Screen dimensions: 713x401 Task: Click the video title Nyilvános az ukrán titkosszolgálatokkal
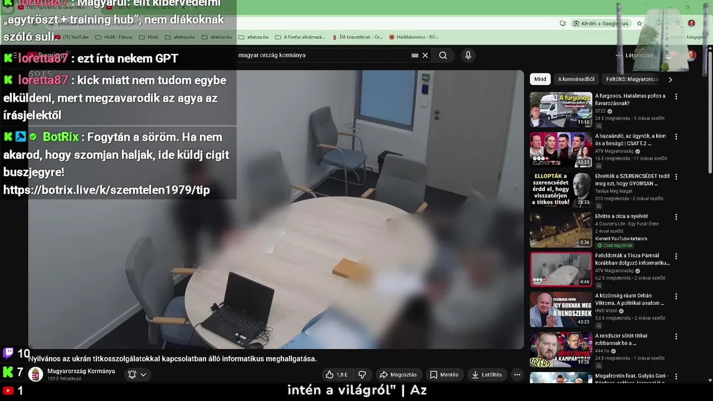(x=173, y=359)
